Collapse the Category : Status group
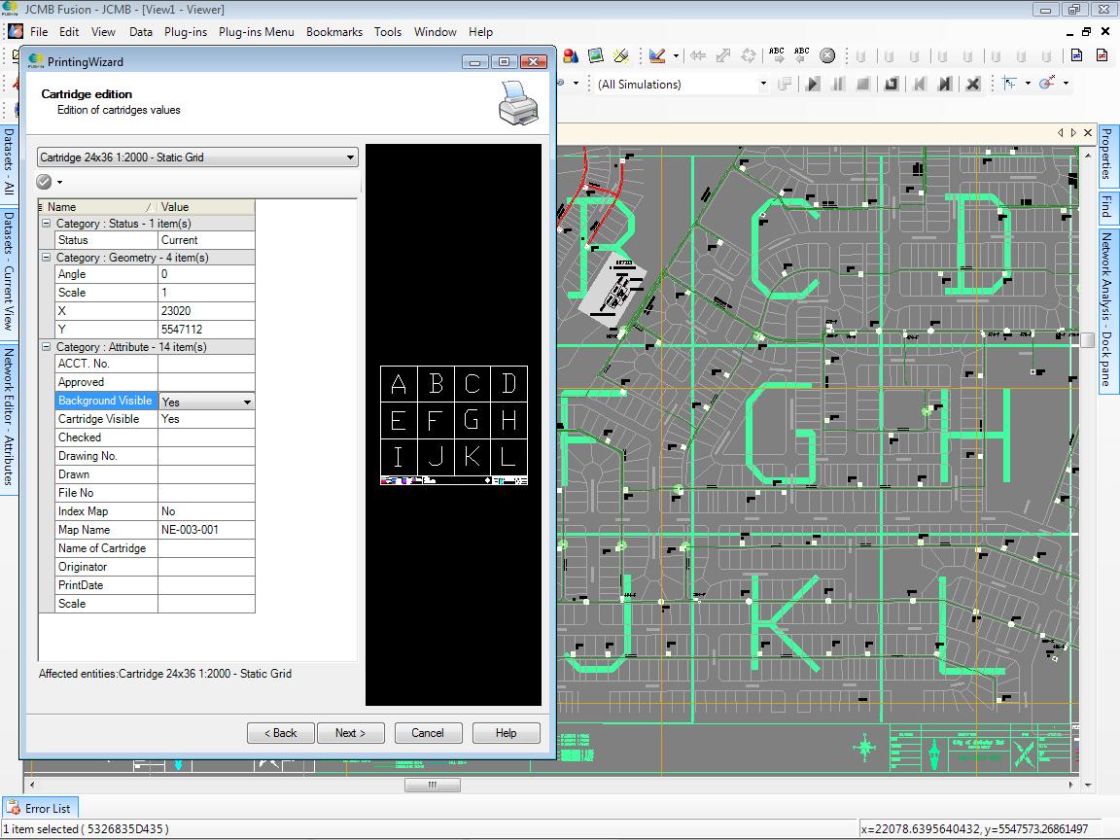Viewport: 1120px width, 840px height. tap(46, 224)
